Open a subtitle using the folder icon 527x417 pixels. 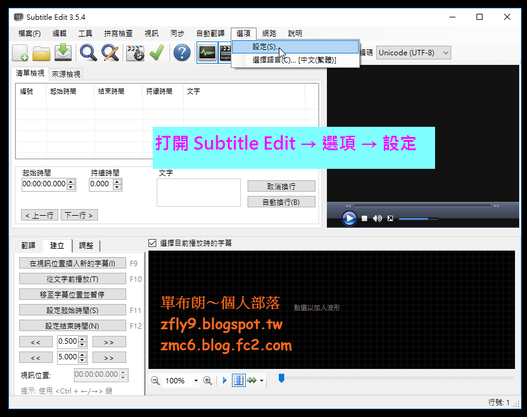pyautogui.click(x=41, y=53)
